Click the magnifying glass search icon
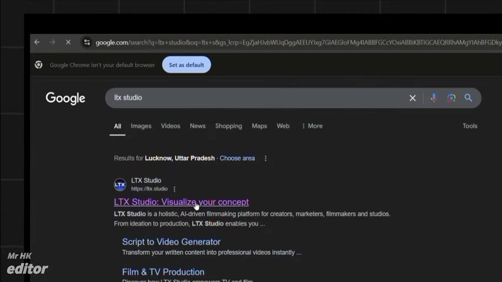This screenshot has width=502, height=282. [468, 98]
